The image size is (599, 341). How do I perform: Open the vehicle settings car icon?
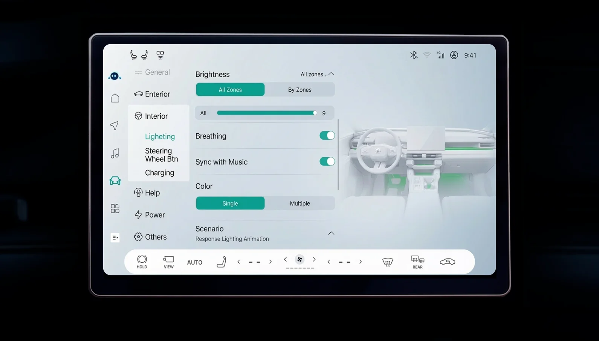[x=115, y=181]
